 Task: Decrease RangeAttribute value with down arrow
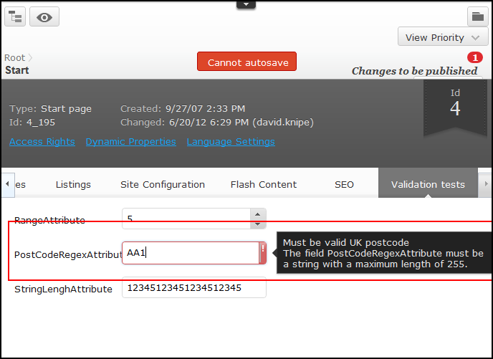[258, 224]
